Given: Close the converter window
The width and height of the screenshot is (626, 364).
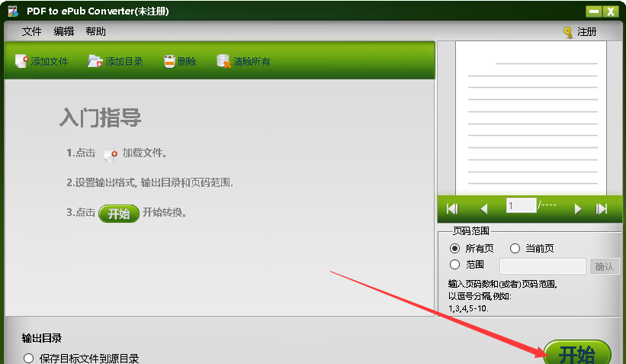Looking at the screenshot, I should (611, 11).
